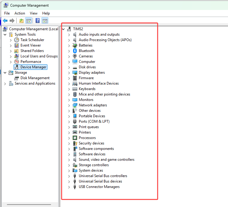Select Universal Serial Bus controllers item
The image size is (228, 207).
(x=103, y=176)
